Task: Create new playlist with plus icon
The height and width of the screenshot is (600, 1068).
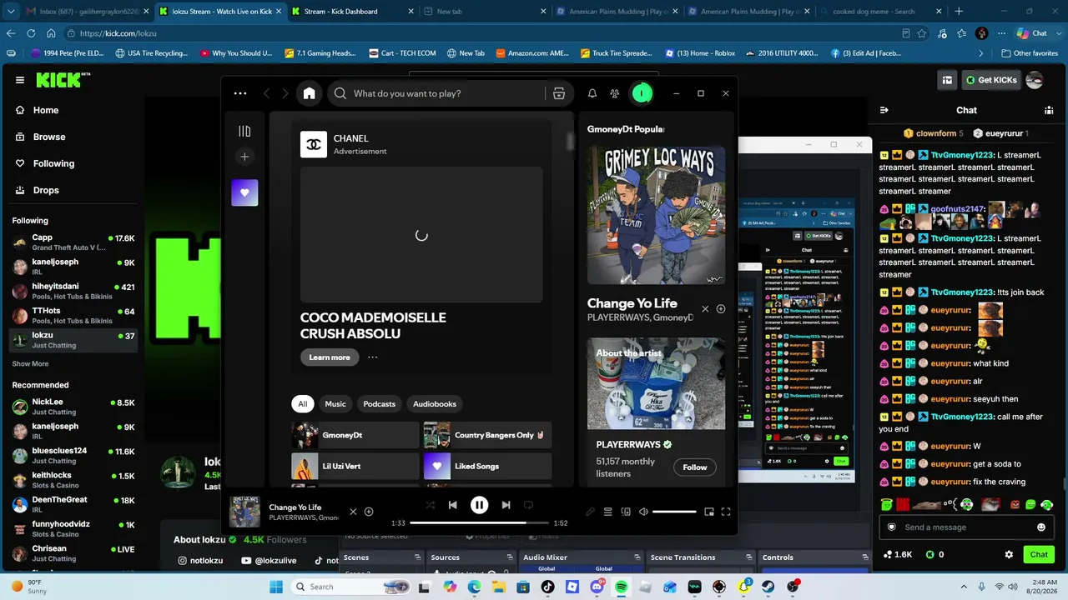Action: coord(244,157)
